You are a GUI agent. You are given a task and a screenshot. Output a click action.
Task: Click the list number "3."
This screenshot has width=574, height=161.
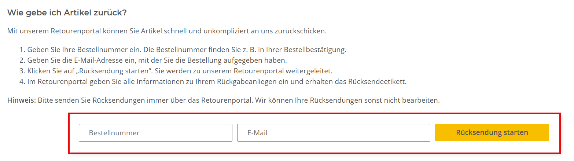(22, 71)
